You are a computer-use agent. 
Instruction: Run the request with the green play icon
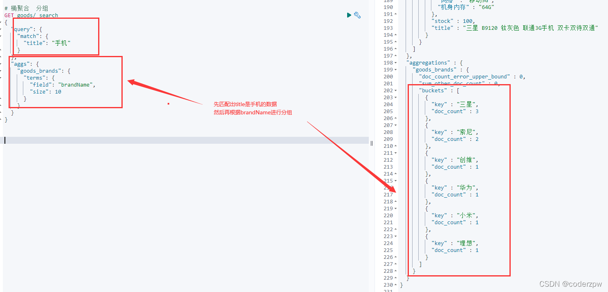tap(349, 15)
